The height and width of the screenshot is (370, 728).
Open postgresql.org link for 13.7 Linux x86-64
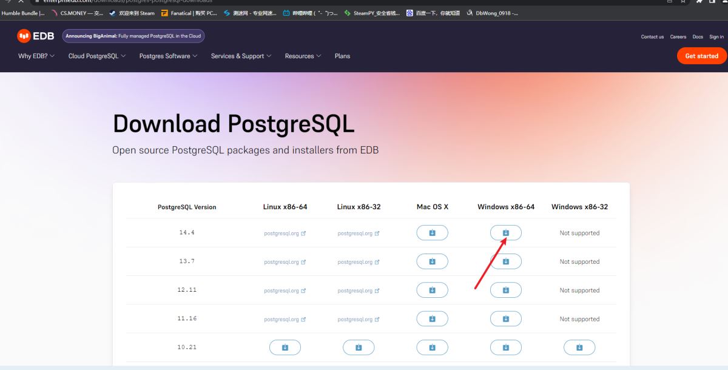coord(285,262)
